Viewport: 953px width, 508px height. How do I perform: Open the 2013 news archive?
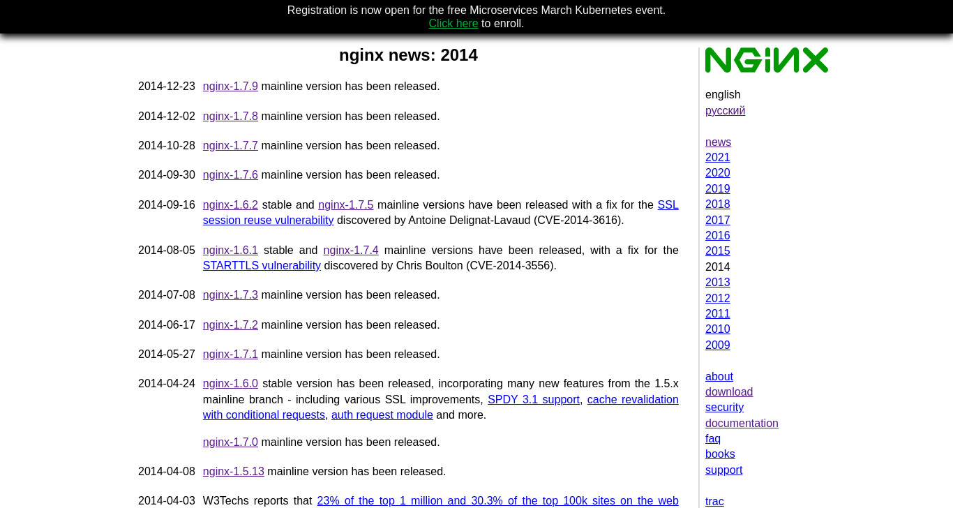[717, 283]
